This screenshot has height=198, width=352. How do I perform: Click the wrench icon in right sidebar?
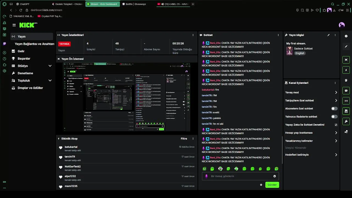[x=346, y=121]
